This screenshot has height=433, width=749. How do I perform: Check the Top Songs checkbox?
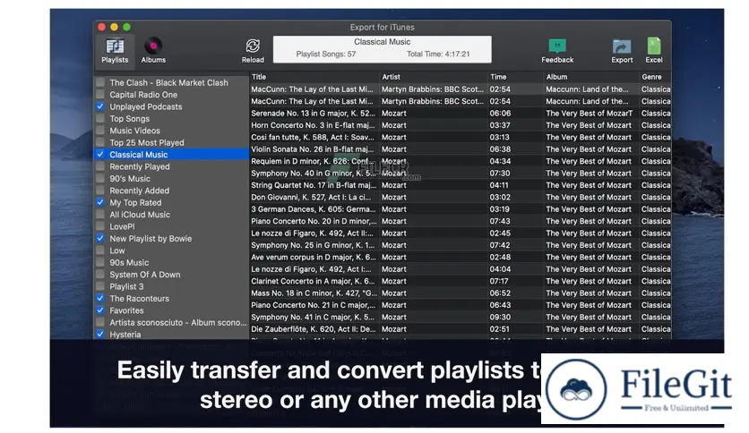[x=100, y=118]
